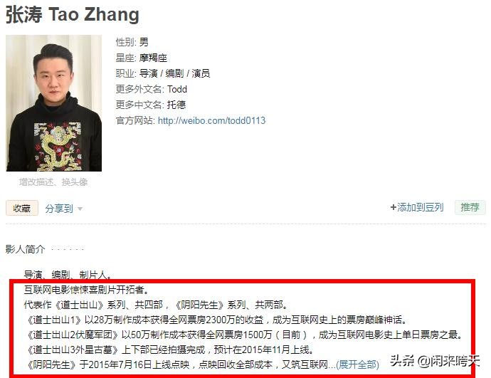Open the weibo.com/todd0113 official site link

click(x=211, y=120)
